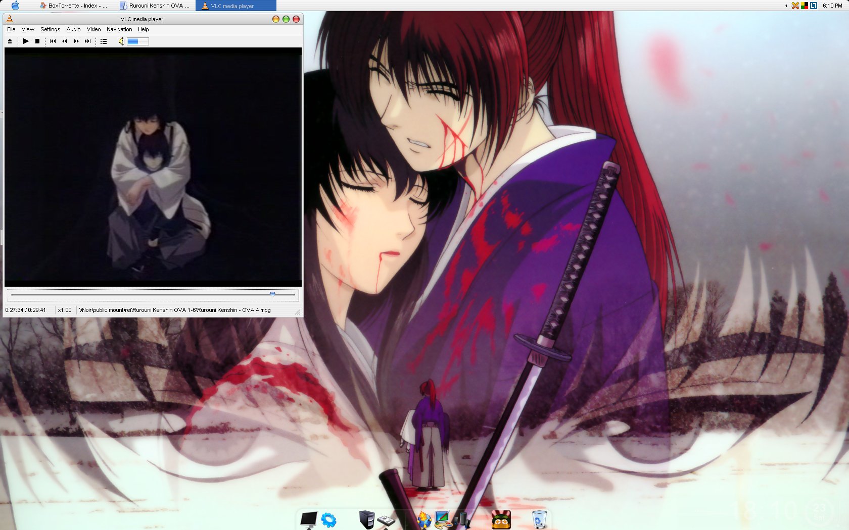
Task: Open the Recycle Bin in the dock
Action: [x=539, y=519]
